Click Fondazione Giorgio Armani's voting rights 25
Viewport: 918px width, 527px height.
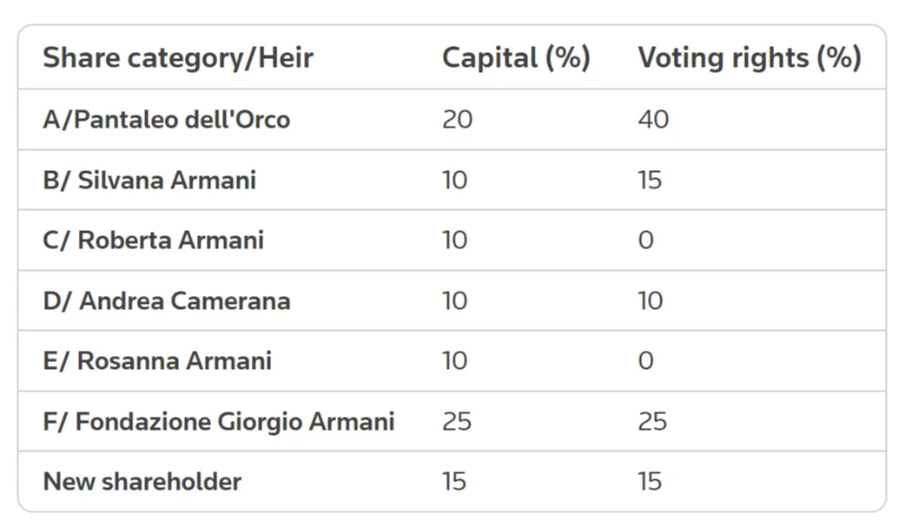click(x=652, y=422)
